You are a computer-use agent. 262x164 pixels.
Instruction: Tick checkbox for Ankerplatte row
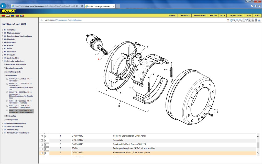pyautogui.click(x=42, y=140)
